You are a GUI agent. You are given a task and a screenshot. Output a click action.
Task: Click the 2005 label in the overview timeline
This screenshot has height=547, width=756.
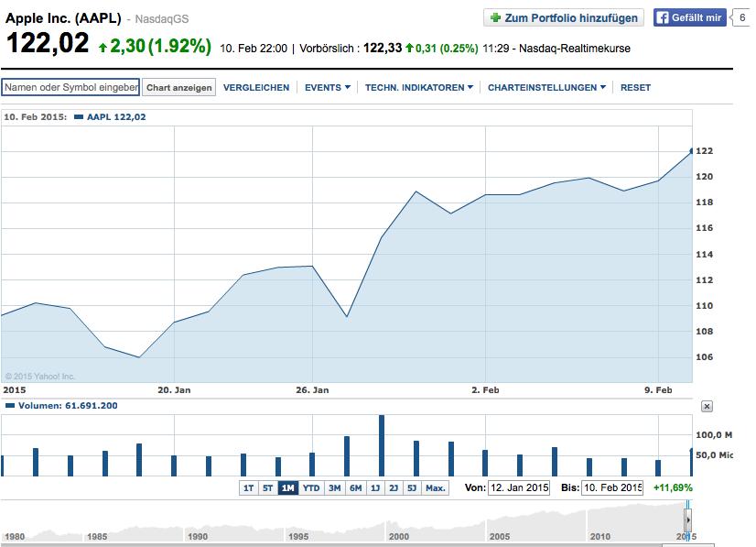(x=500, y=536)
